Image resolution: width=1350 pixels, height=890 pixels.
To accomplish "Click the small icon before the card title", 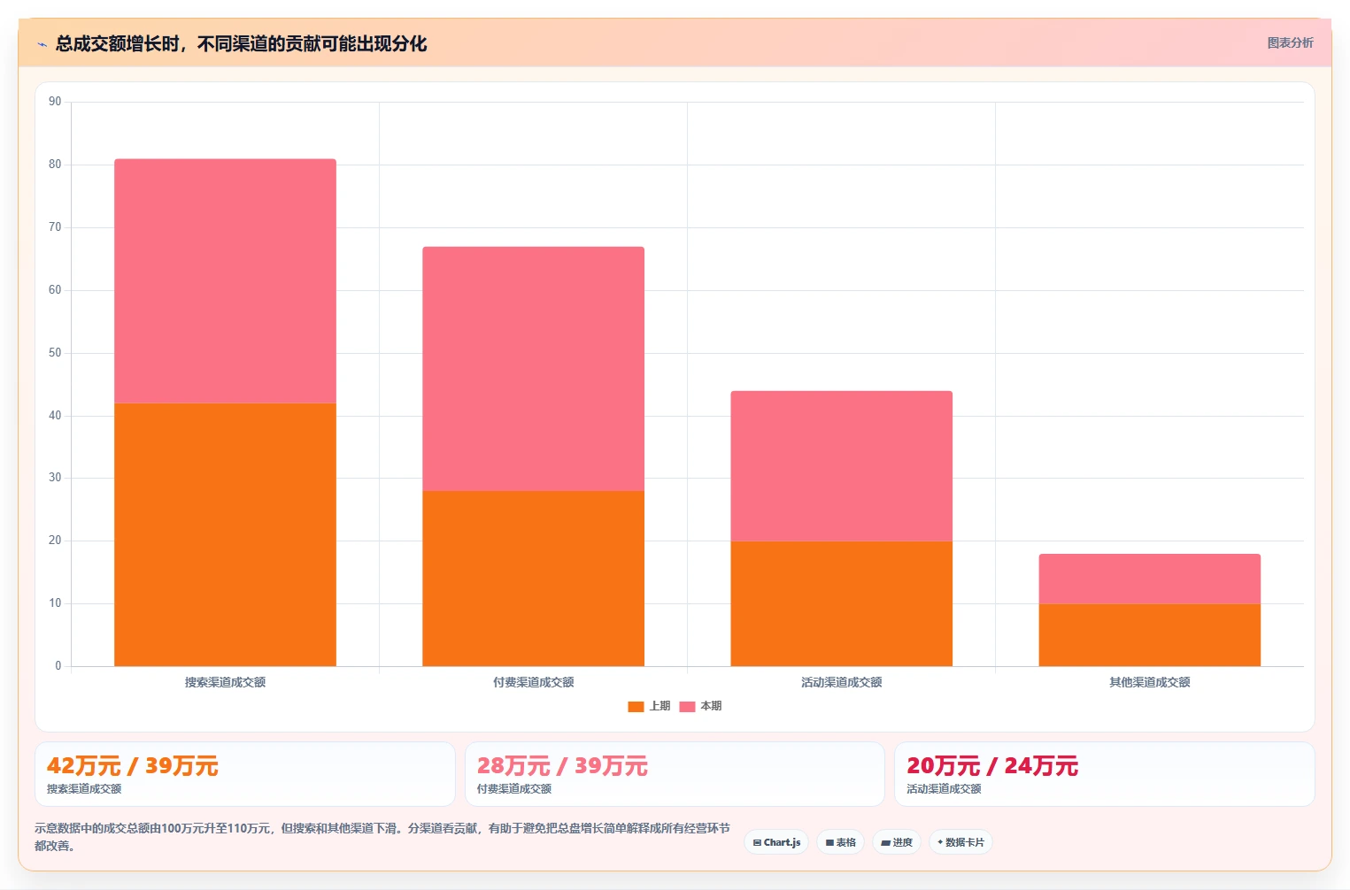I will [x=42, y=44].
